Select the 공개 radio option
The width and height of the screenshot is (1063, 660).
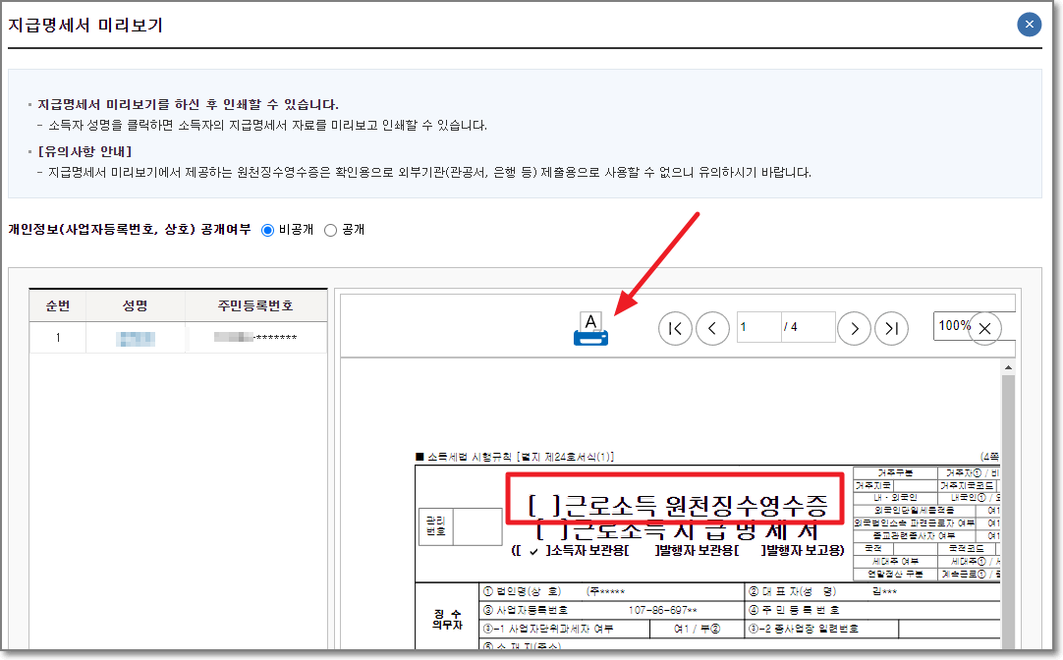click(x=330, y=231)
